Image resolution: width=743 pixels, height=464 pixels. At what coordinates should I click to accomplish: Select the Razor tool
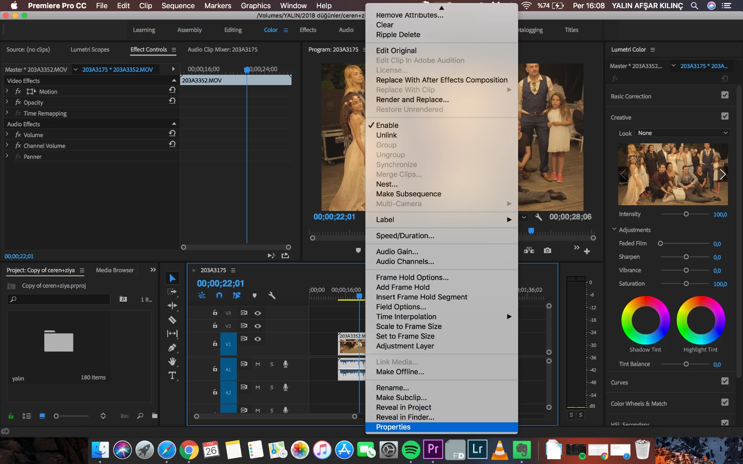point(172,320)
